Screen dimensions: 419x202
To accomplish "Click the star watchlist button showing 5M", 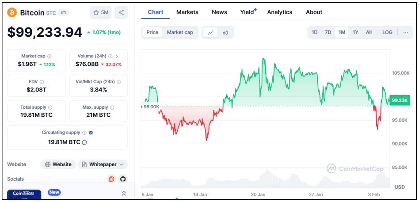I will [101, 12].
